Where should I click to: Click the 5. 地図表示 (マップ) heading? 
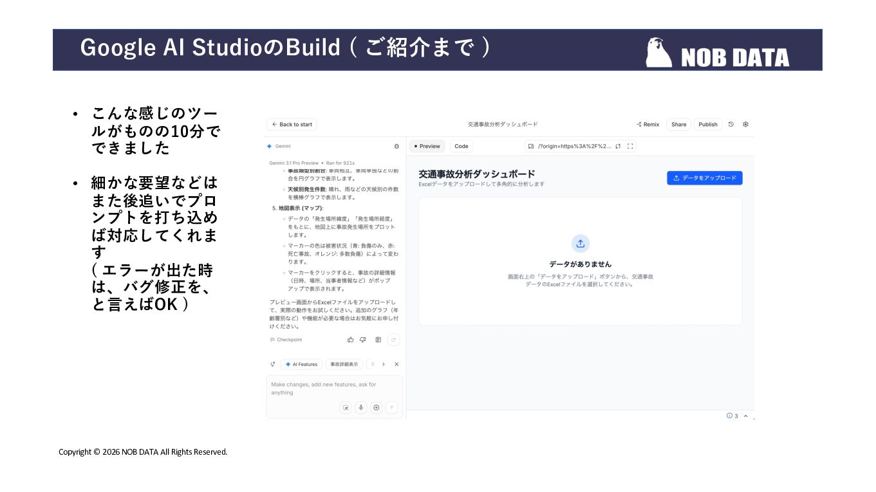pos(298,208)
